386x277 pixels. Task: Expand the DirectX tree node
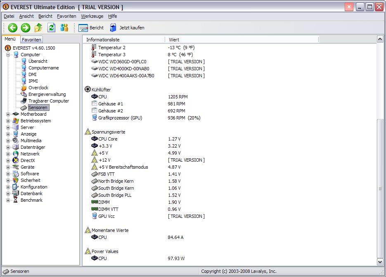pyautogui.click(x=8, y=161)
